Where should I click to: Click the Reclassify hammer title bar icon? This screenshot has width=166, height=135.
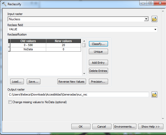tap(4, 4)
